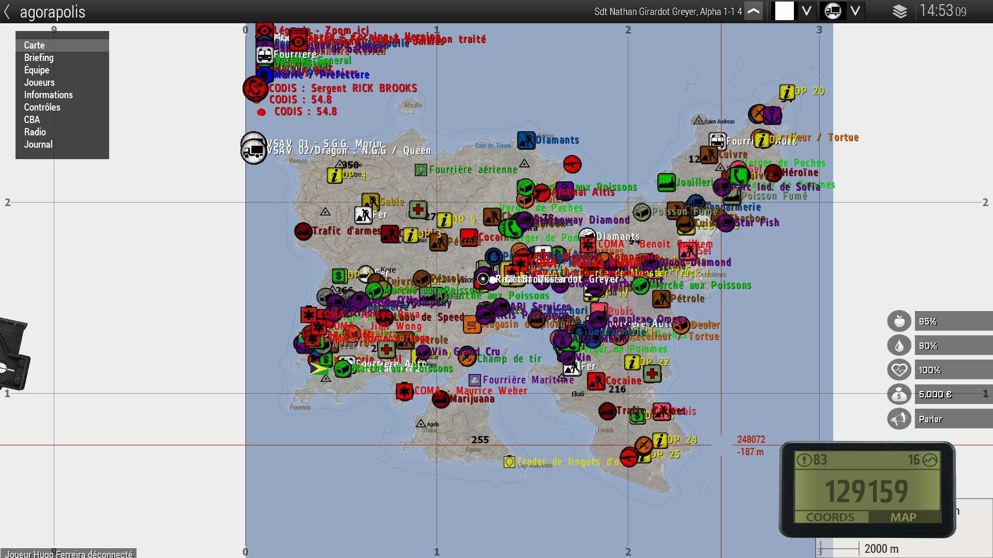The width and height of the screenshot is (993, 558).
Task: Open the Contrôles entry
Action: pos(62,107)
